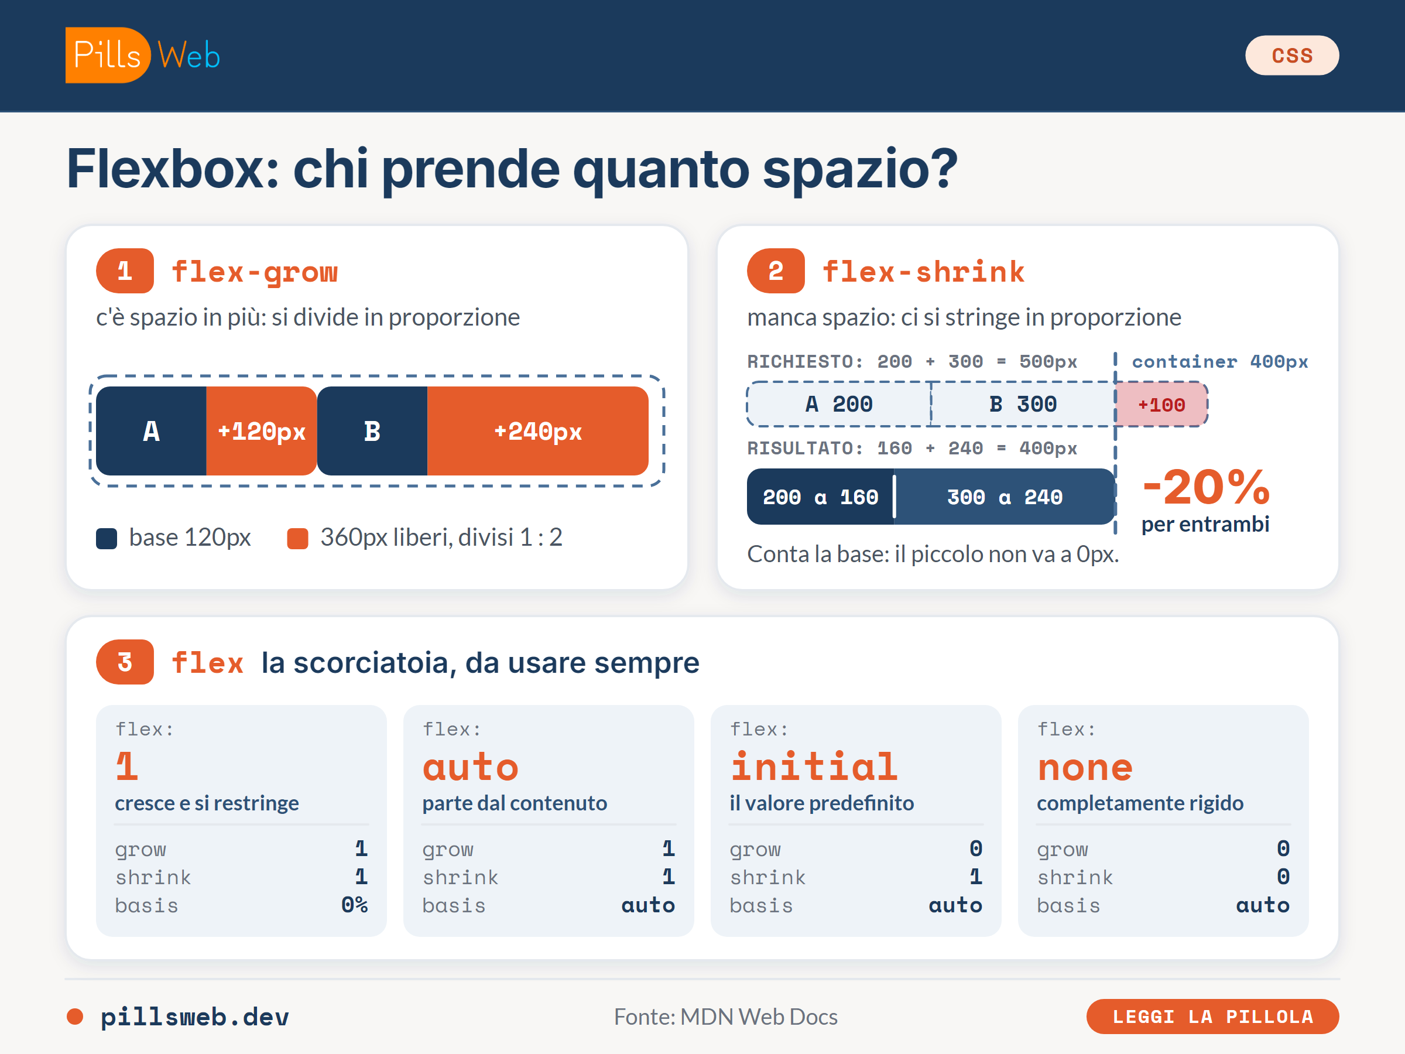
Task: Click the 'Conta la base' note text
Action: (933, 554)
